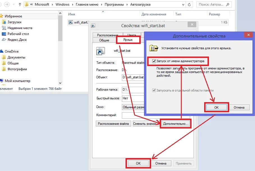Screen dimensions: 255x171
Task: Click the Применить button
Action: [x=184, y=163]
